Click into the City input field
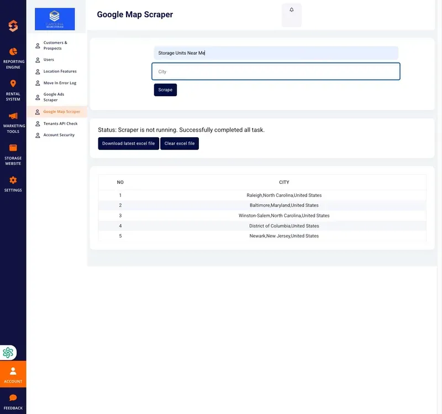 [x=276, y=71]
